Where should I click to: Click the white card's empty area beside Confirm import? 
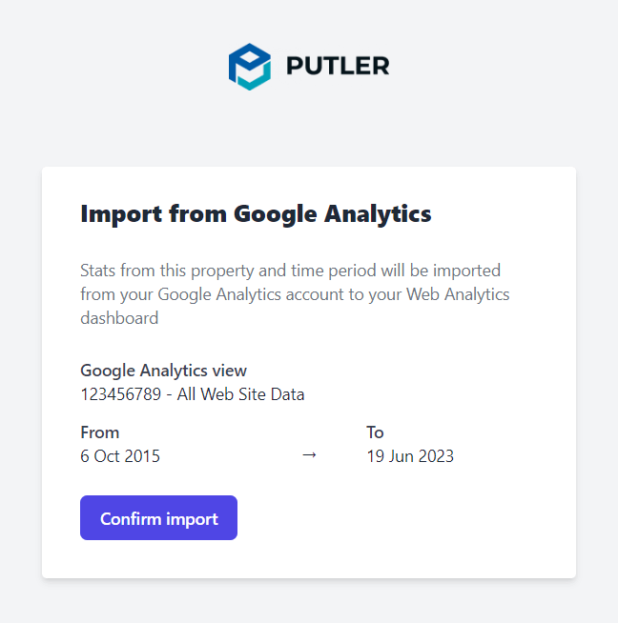click(x=398, y=517)
